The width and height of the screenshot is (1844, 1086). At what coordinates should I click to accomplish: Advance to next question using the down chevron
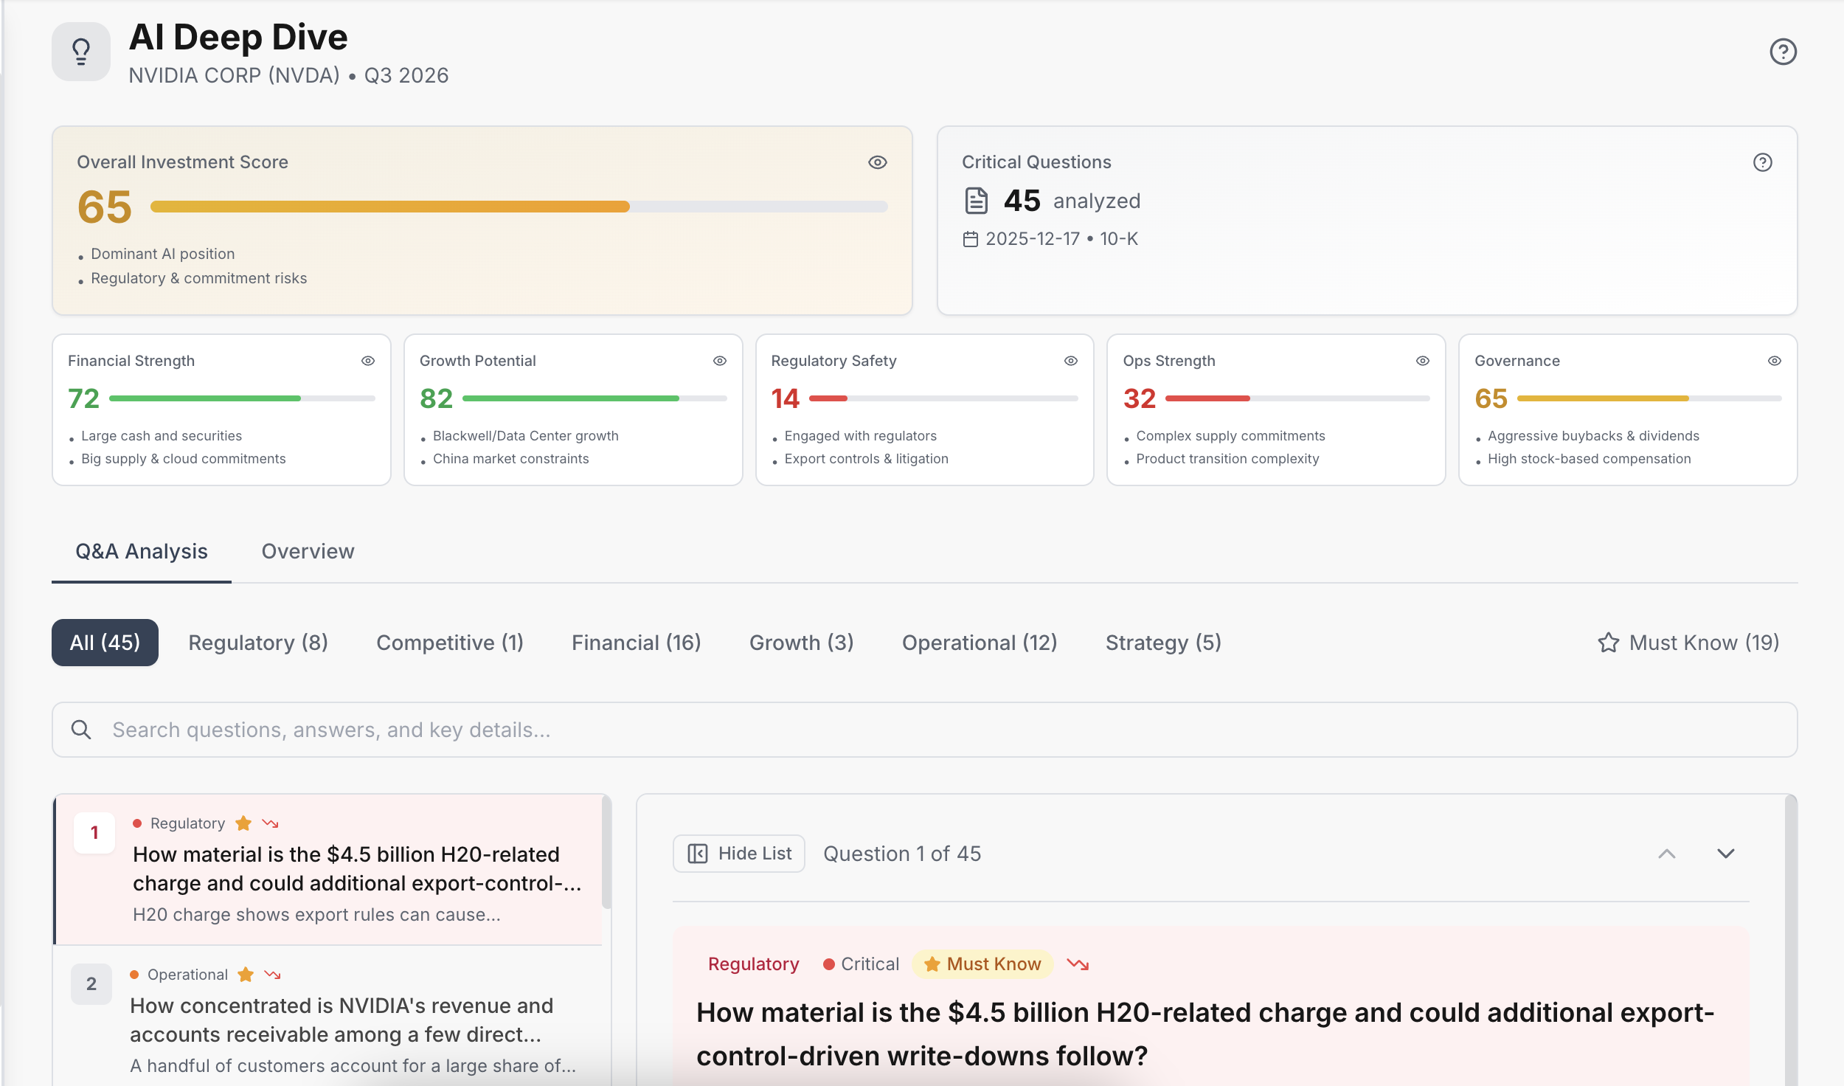[x=1725, y=854]
